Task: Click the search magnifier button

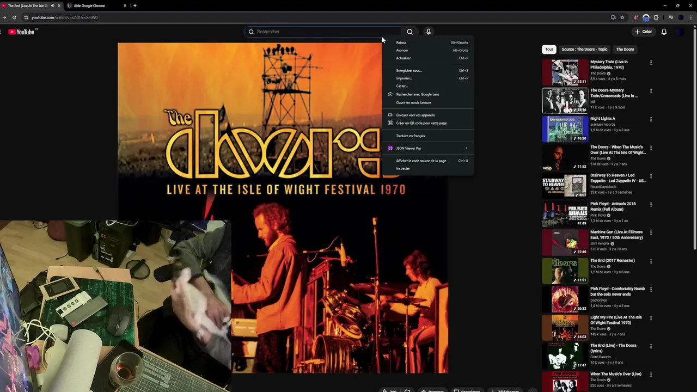Action: pos(410,32)
